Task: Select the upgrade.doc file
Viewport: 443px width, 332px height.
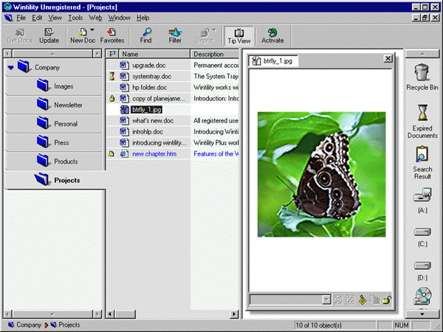Action: [x=153, y=65]
